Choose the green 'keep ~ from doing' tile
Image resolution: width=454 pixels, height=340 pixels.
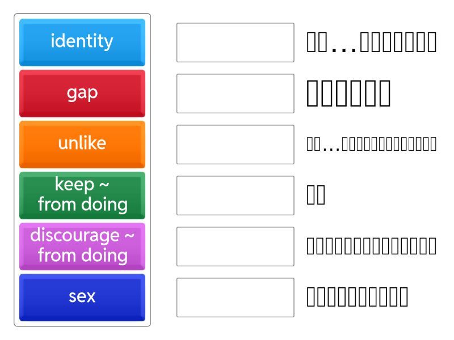coord(82,195)
